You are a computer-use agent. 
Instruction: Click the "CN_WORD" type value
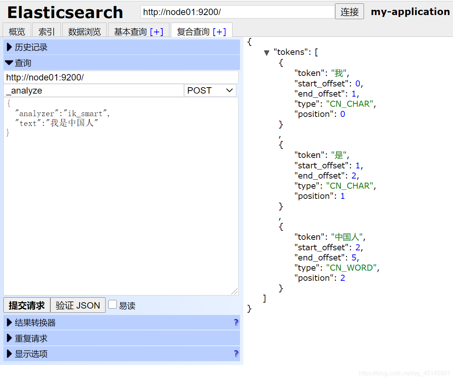(351, 268)
